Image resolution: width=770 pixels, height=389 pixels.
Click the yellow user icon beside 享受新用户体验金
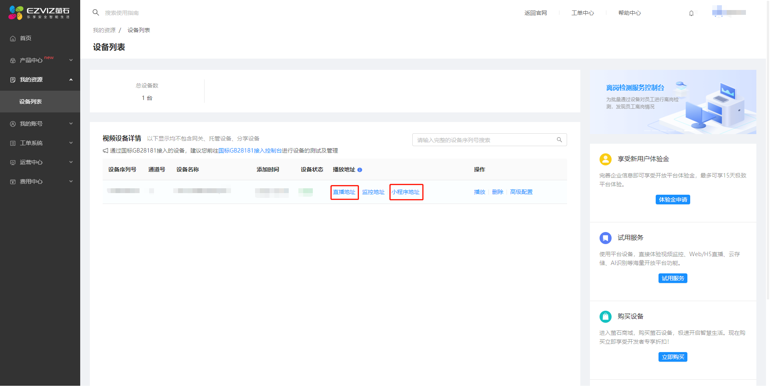click(605, 159)
